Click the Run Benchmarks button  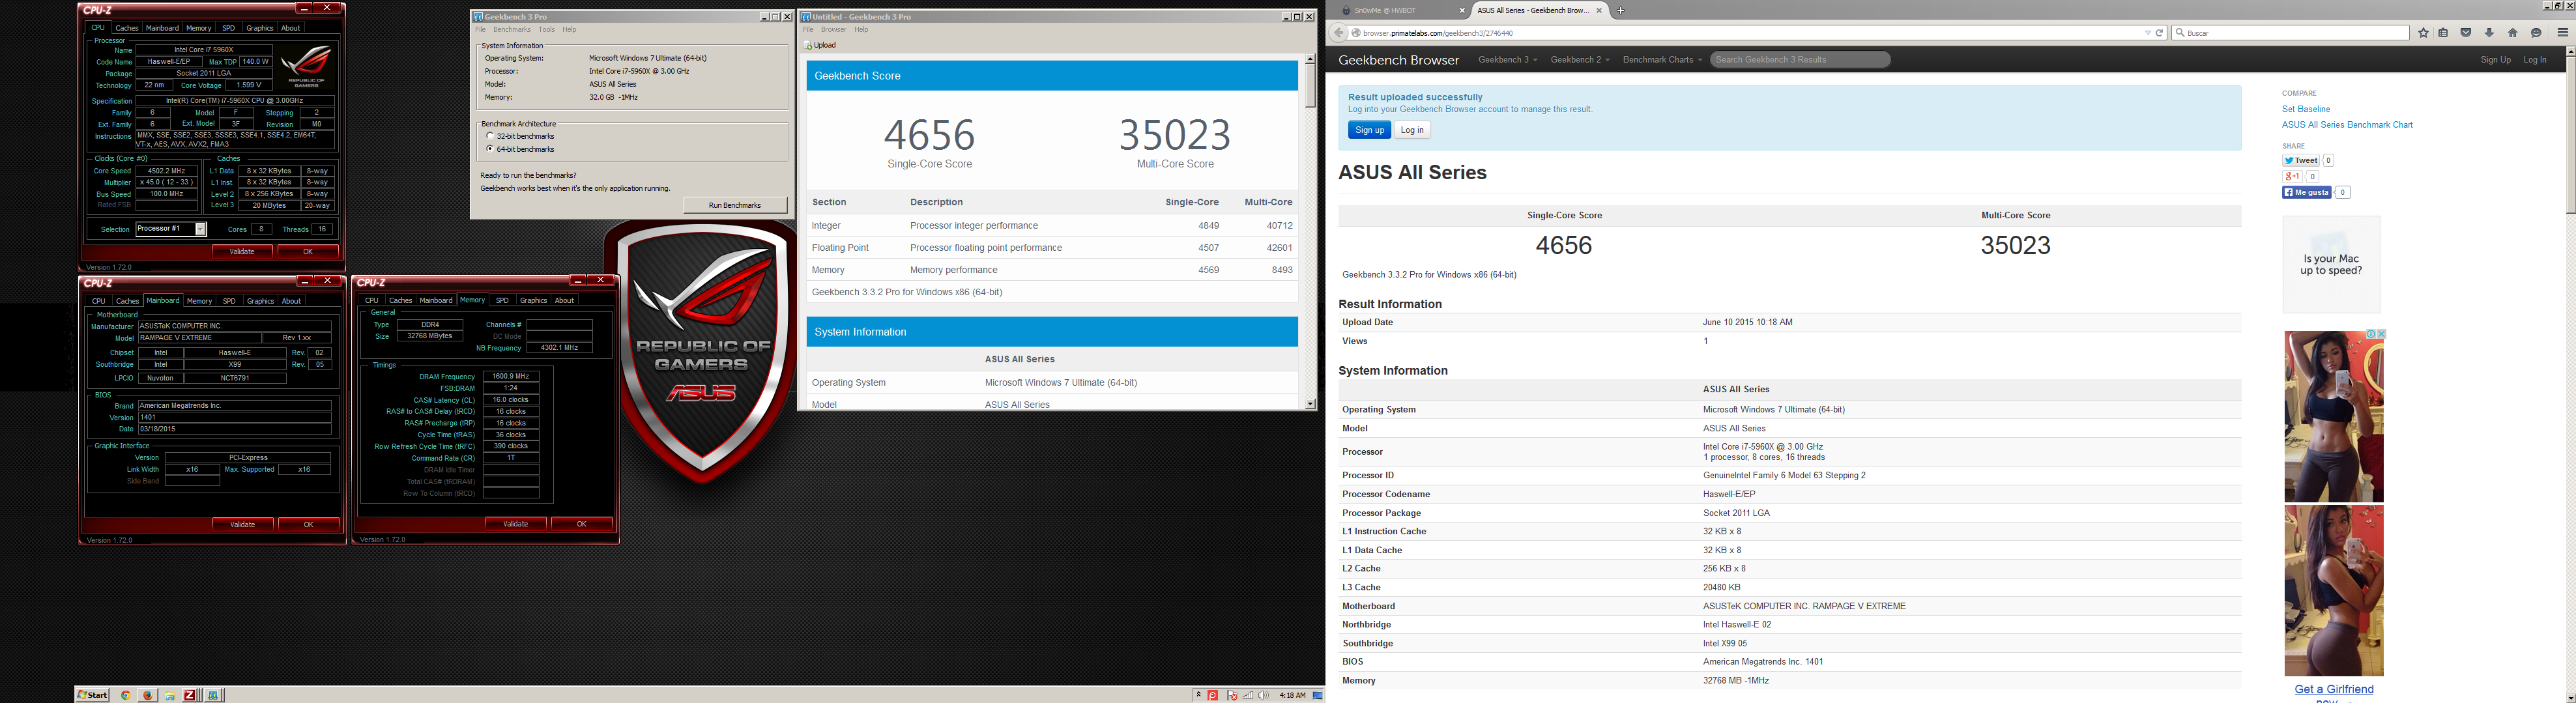pos(735,205)
